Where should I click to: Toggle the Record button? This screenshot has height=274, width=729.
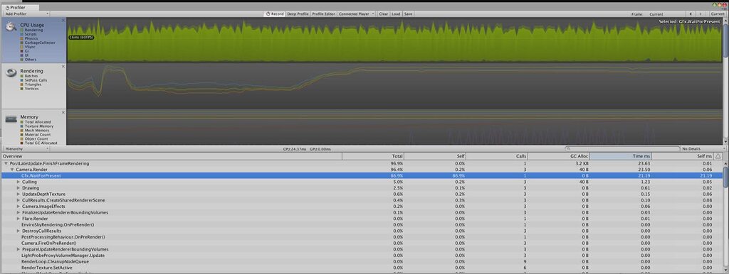[x=274, y=14]
